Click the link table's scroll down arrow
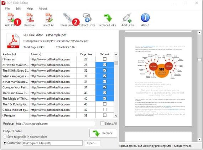Image resolution: width=203 pixels, height=150 pixels. 116,116
